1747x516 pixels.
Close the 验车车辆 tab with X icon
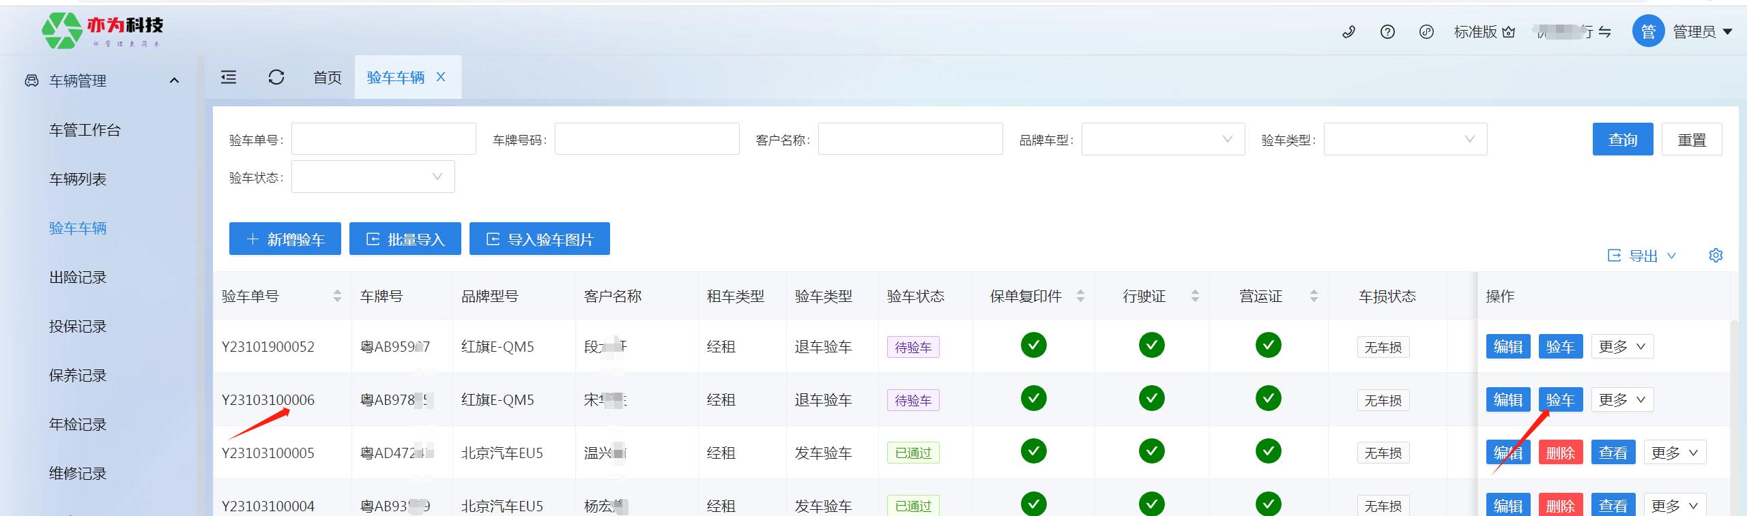pos(442,78)
